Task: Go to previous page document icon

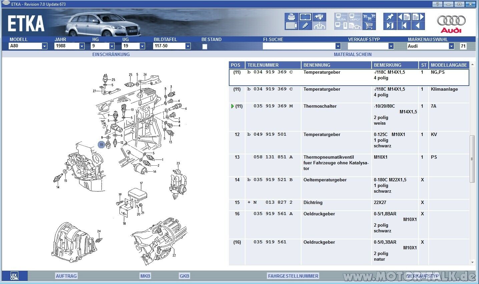Action: pos(404,17)
